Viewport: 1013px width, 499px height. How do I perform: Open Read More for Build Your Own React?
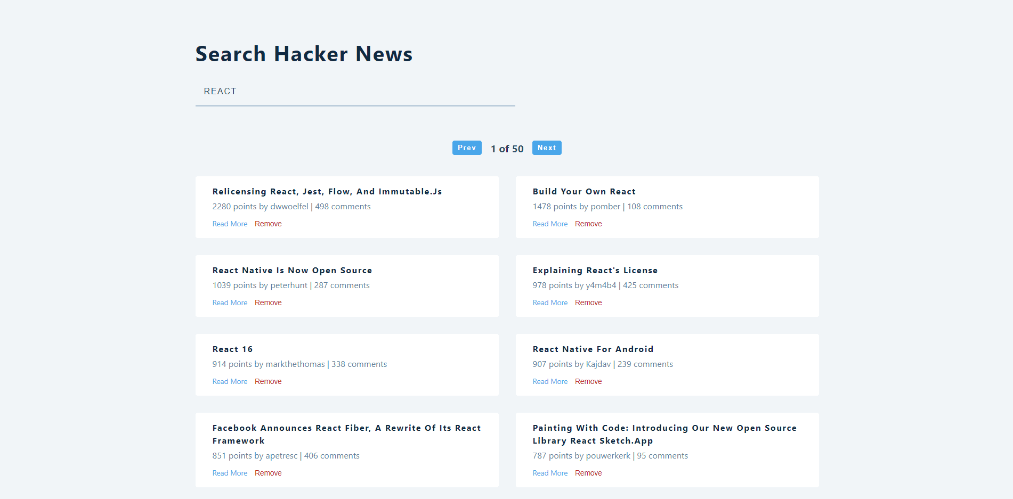pyautogui.click(x=550, y=224)
